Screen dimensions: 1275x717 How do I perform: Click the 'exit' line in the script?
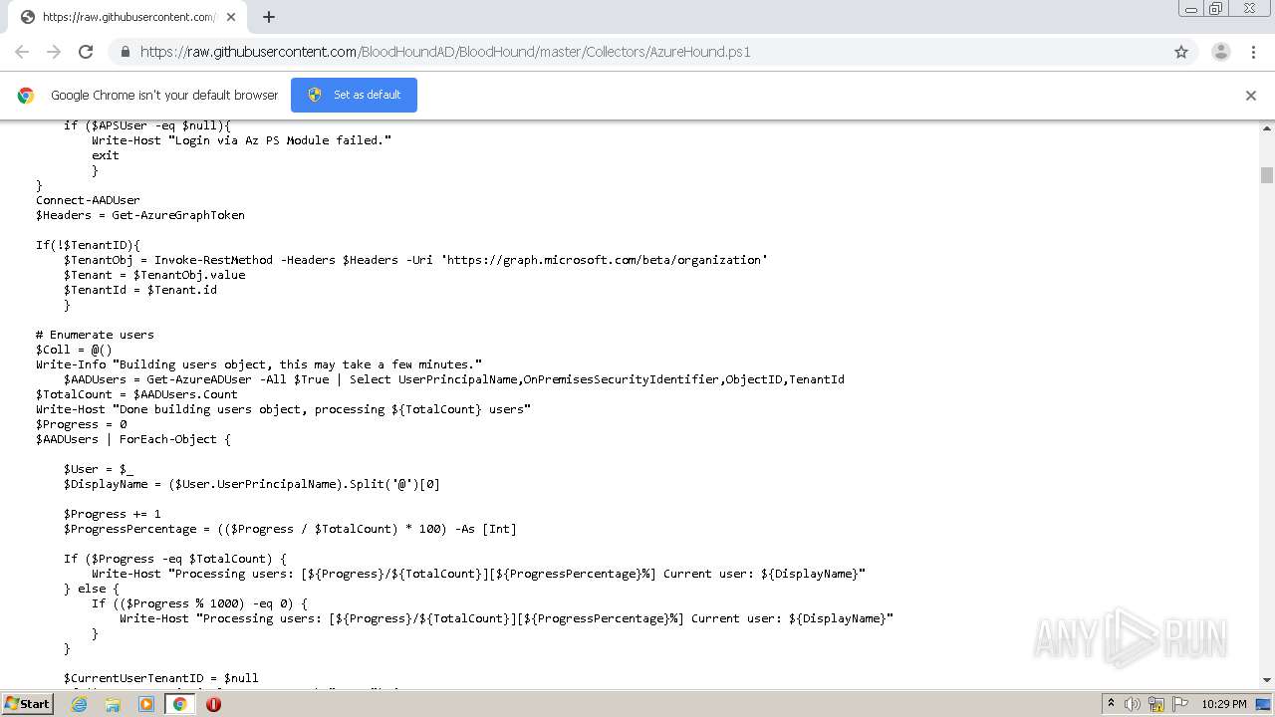[x=106, y=155]
